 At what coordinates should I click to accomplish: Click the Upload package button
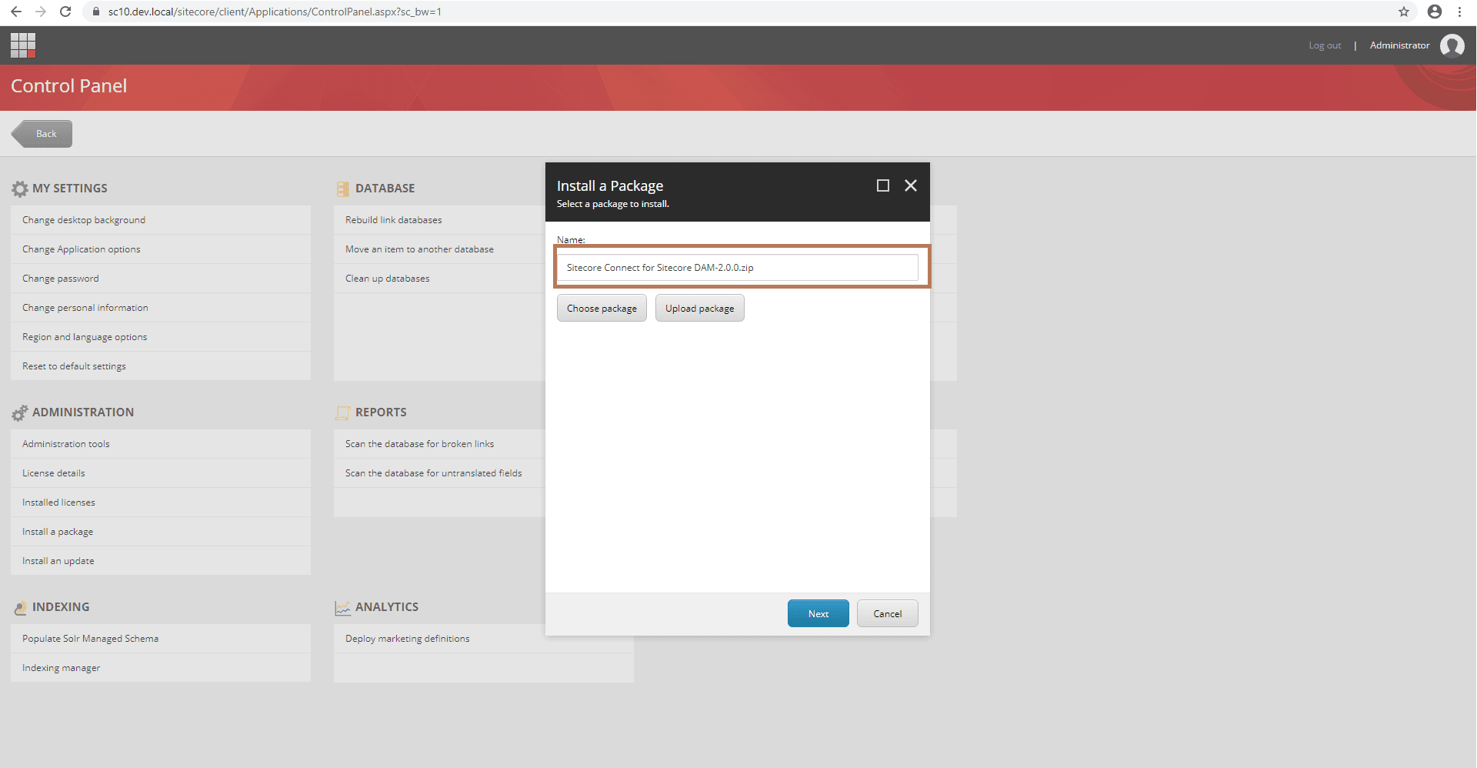pyautogui.click(x=699, y=309)
